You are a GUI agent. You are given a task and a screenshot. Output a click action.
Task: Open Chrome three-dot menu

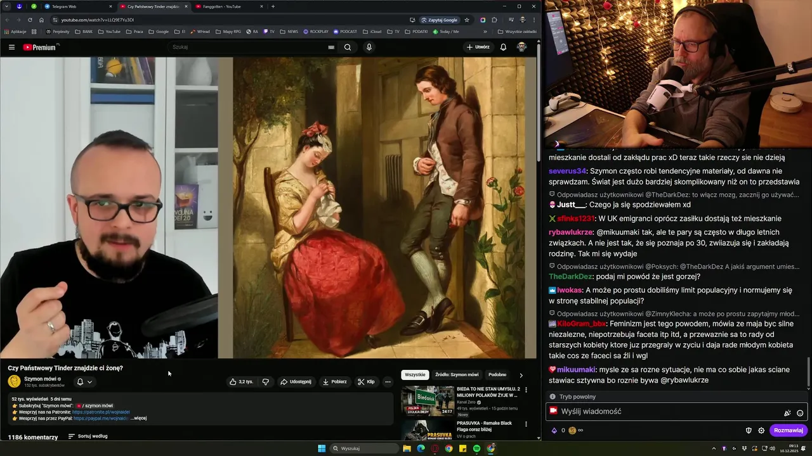tap(533, 20)
